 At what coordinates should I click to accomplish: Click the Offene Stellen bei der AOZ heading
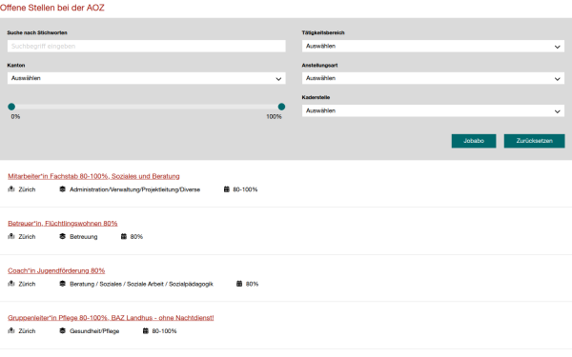coord(52,8)
